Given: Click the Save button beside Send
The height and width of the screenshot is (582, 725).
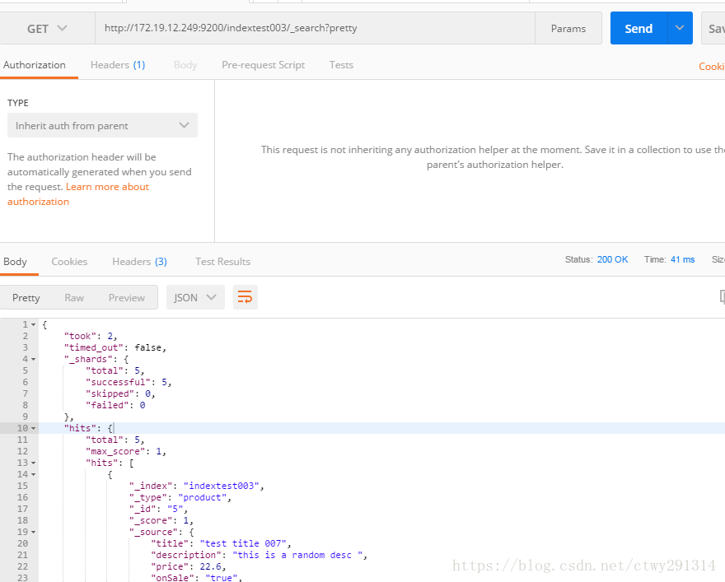Looking at the screenshot, I should pyautogui.click(x=714, y=29).
